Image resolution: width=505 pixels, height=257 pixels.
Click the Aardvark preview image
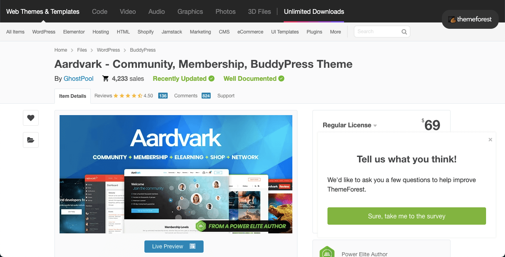(x=176, y=174)
